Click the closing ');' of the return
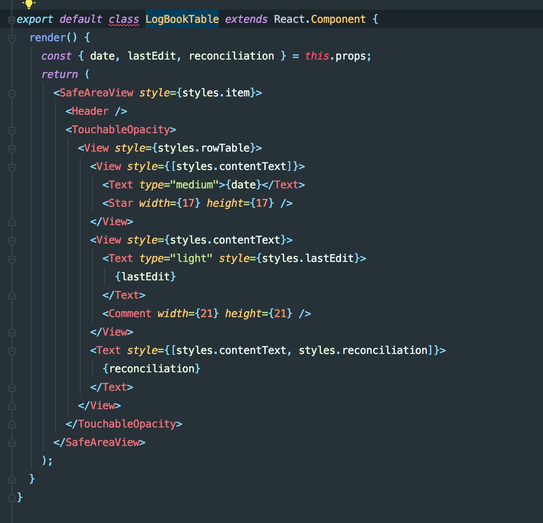Screen dimensions: 543x523 pyautogui.click(x=47, y=461)
